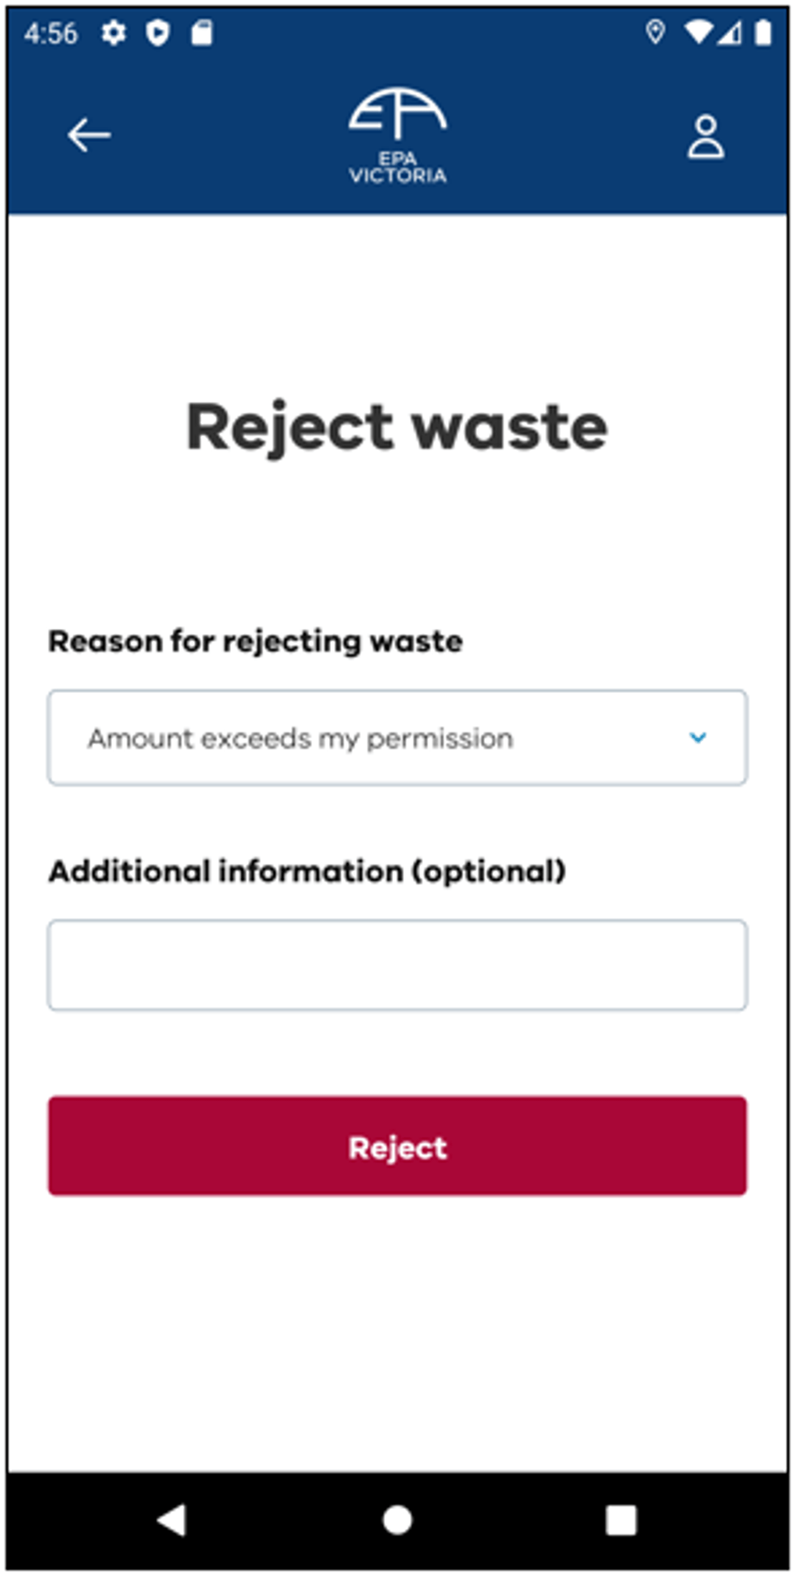Screen dimensions: 800x1578
Task: Tap the battery indicator in the status bar
Action: pos(764,34)
